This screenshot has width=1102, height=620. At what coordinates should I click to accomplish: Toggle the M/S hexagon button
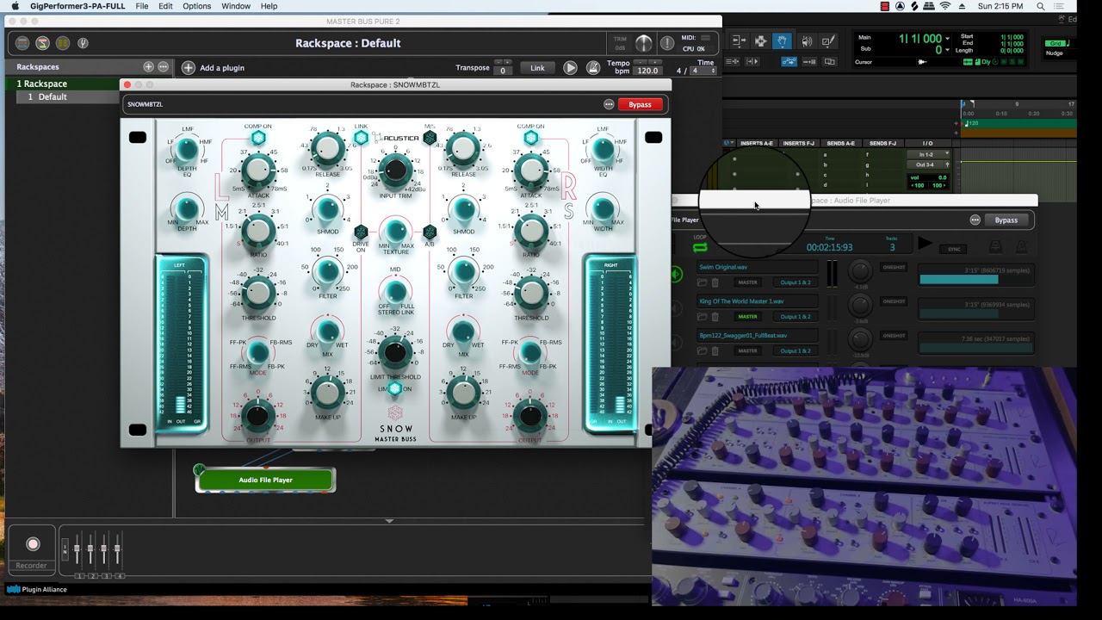[430, 138]
